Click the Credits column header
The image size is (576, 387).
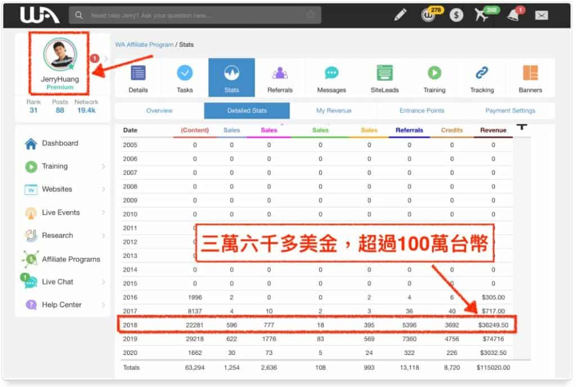452,130
